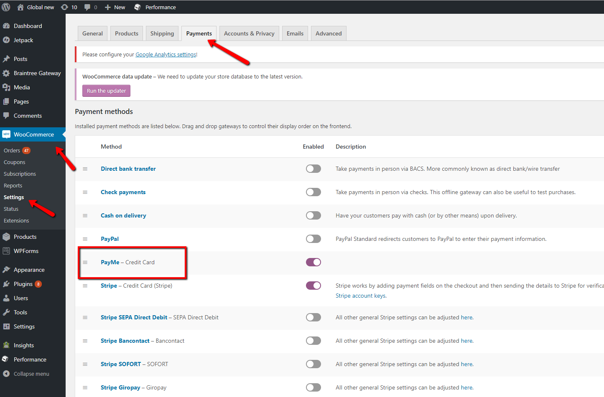Switch to the Shipping tab
Image resolution: width=604 pixels, height=397 pixels.
[x=162, y=33]
